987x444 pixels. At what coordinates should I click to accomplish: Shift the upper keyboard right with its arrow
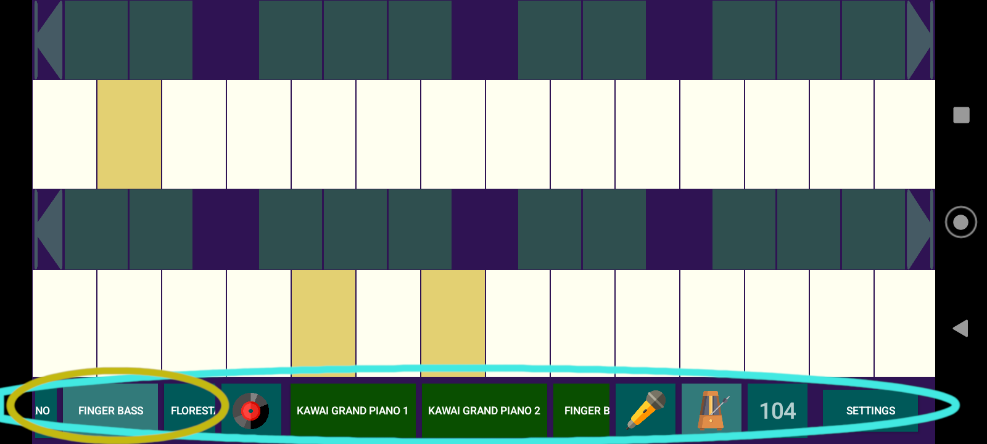[x=920, y=39]
